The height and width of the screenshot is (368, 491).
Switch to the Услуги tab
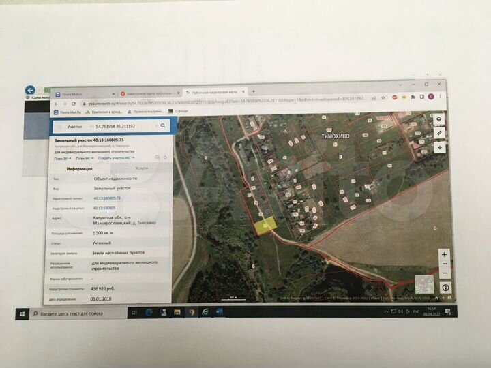tap(141, 167)
